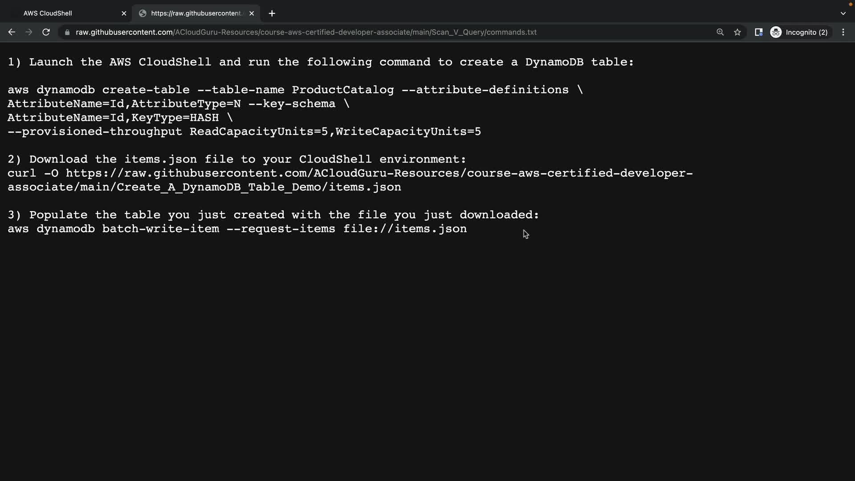Bookmark this page with the star icon
Image resolution: width=855 pixels, height=481 pixels.
pyautogui.click(x=737, y=32)
